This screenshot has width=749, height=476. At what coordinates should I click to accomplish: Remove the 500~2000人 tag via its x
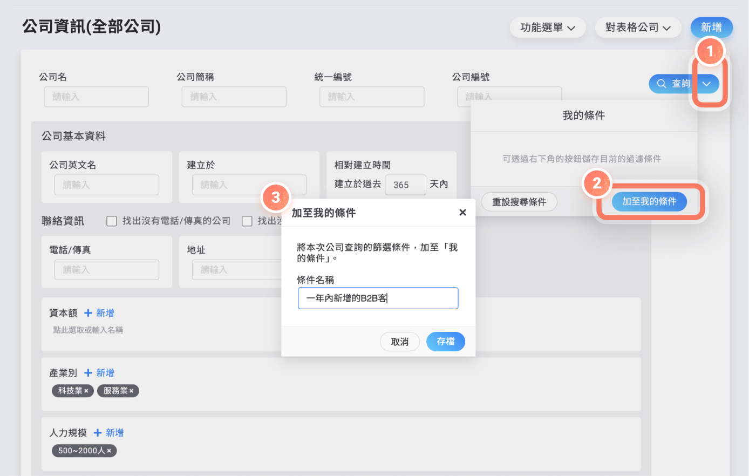point(109,451)
